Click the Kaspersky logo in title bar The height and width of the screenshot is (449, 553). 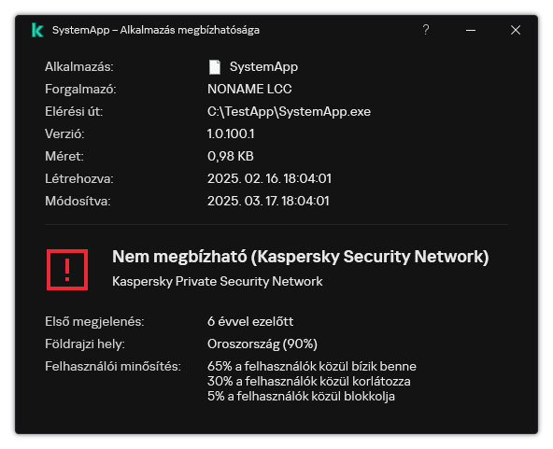point(37,30)
